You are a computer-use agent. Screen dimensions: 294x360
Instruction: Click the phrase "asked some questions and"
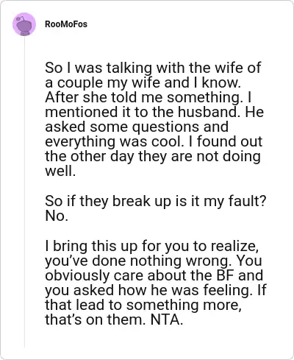(137, 127)
